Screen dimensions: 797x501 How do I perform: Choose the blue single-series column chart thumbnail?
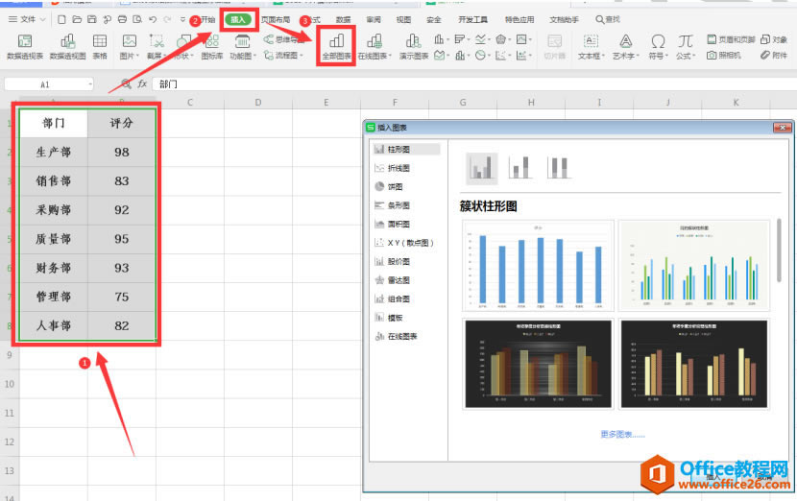coord(539,265)
